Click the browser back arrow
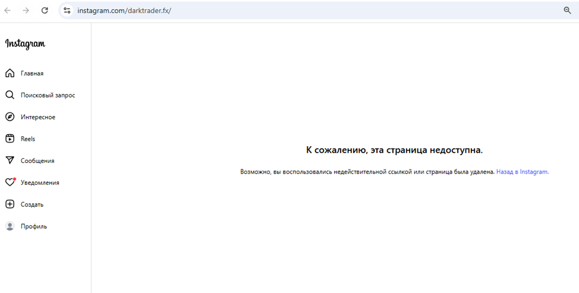The height and width of the screenshot is (293, 579). [7, 10]
